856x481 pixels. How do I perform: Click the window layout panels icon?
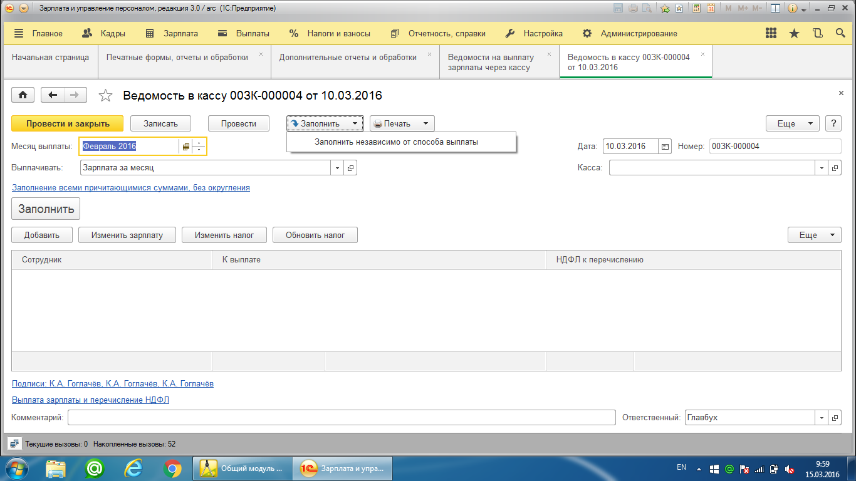pyautogui.click(x=776, y=9)
